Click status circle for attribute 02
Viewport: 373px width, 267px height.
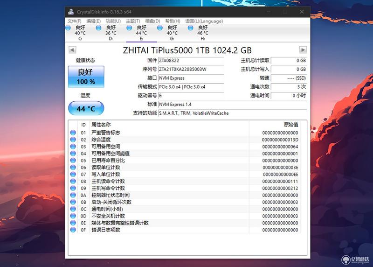(73, 140)
